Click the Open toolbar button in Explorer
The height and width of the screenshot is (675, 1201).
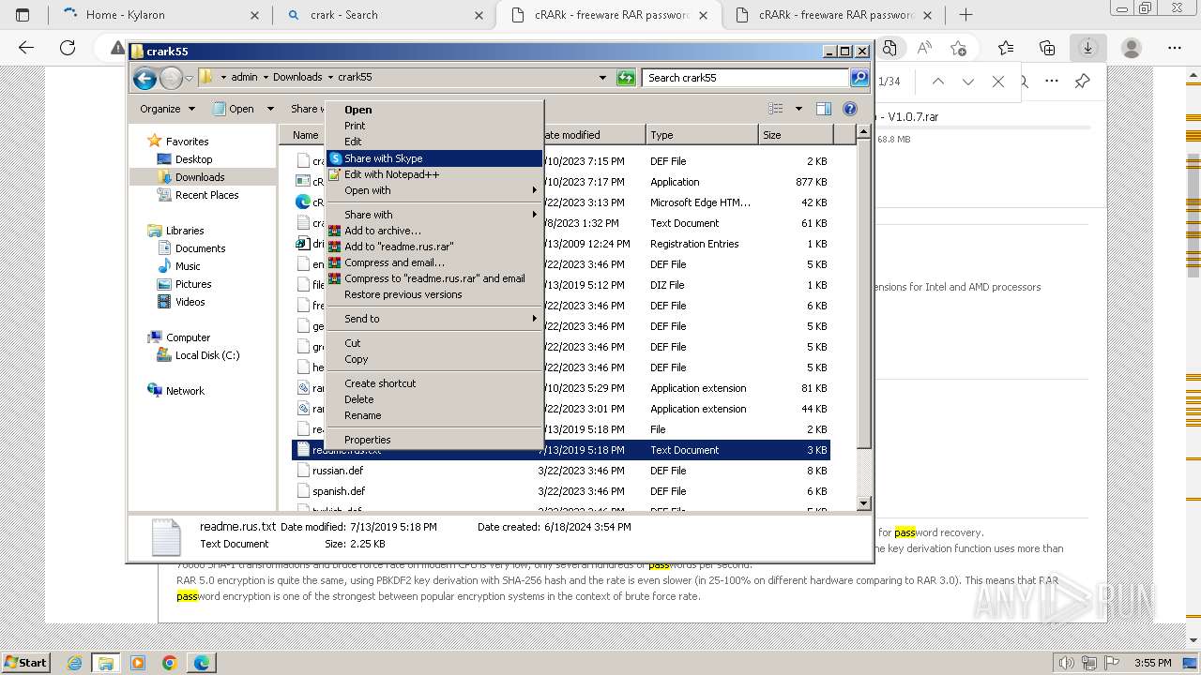pos(234,109)
